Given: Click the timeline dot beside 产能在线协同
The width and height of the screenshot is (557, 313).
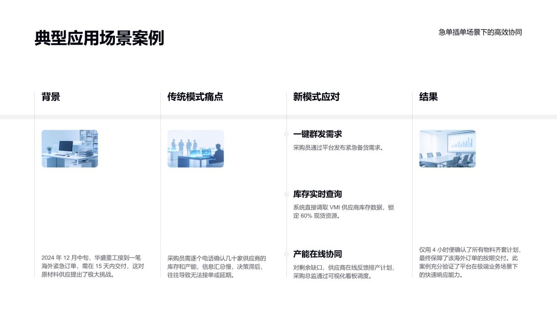Looking at the screenshot, I should [x=286, y=254].
